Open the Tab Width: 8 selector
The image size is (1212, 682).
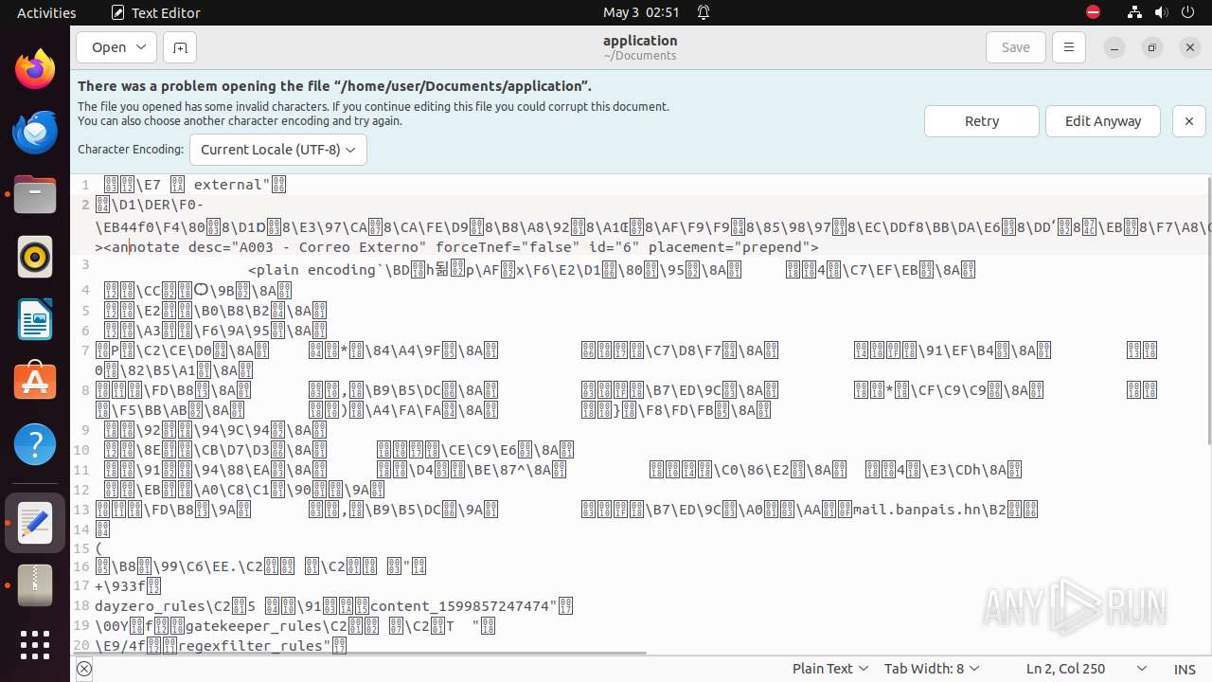932,669
